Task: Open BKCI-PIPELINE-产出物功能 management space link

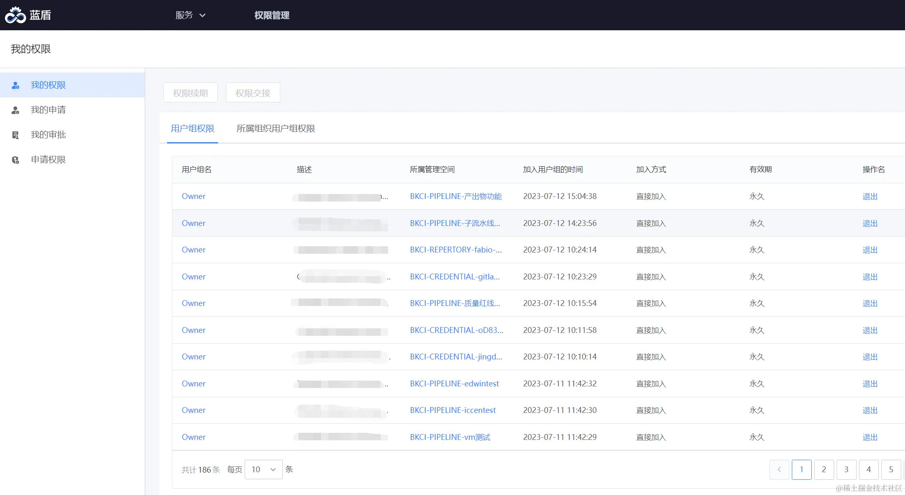Action: click(456, 197)
